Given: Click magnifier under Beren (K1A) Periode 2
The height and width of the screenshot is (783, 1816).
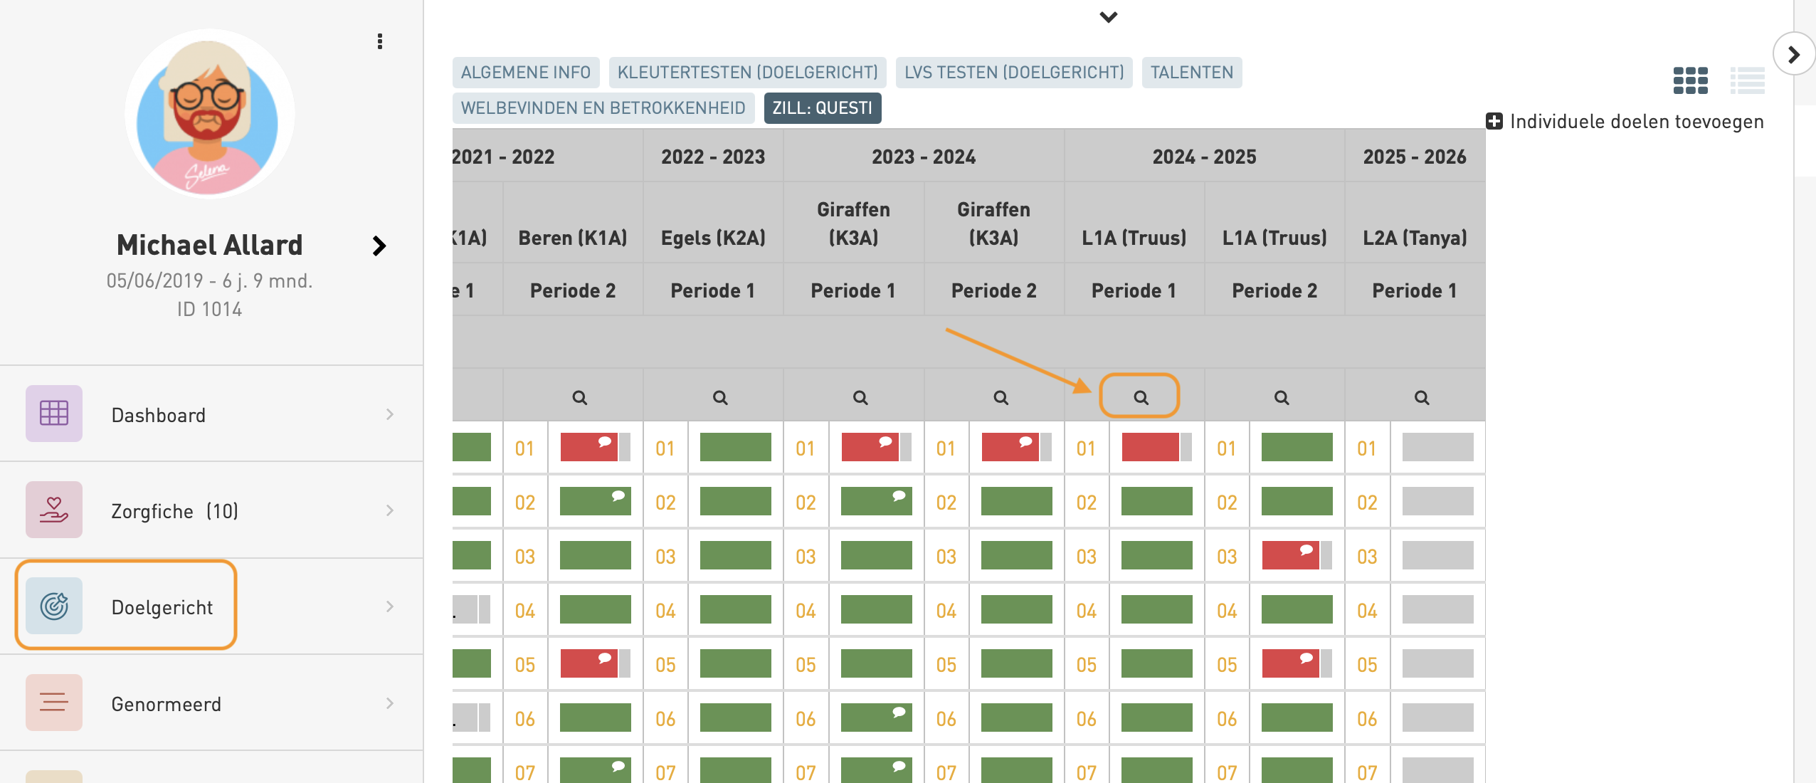Looking at the screenshot, I should [579, 397].
